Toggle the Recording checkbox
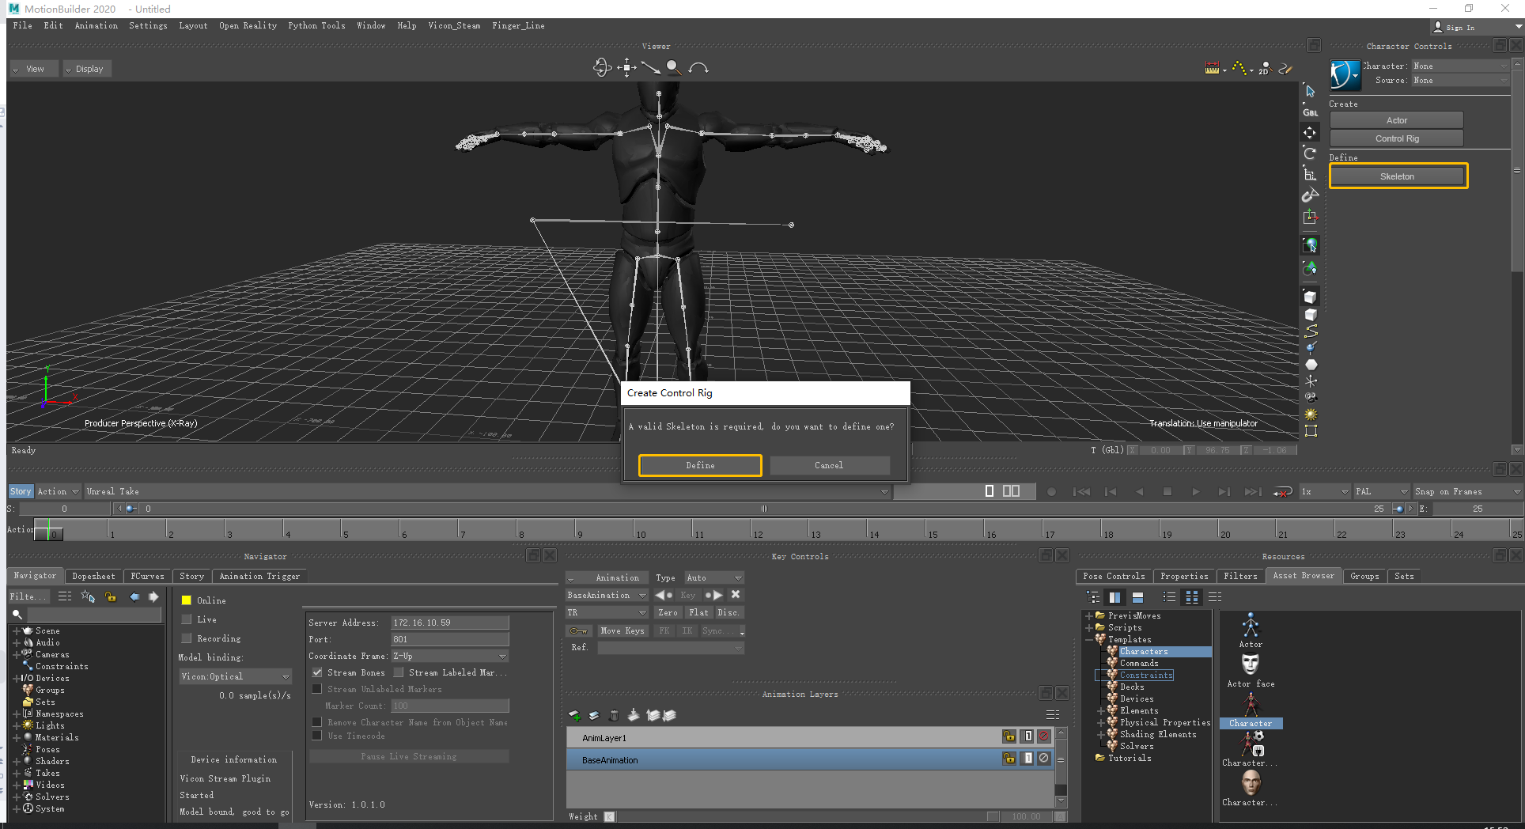The image size is (1525, 829). click(187, 638)
